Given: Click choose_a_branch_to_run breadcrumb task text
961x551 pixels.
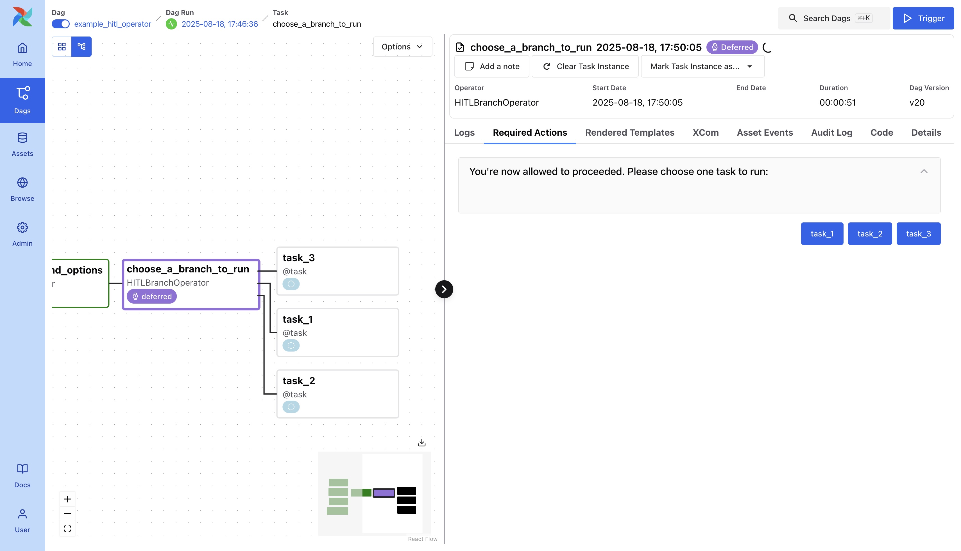Looking at the screenshot, I should (x=317, y=24).
